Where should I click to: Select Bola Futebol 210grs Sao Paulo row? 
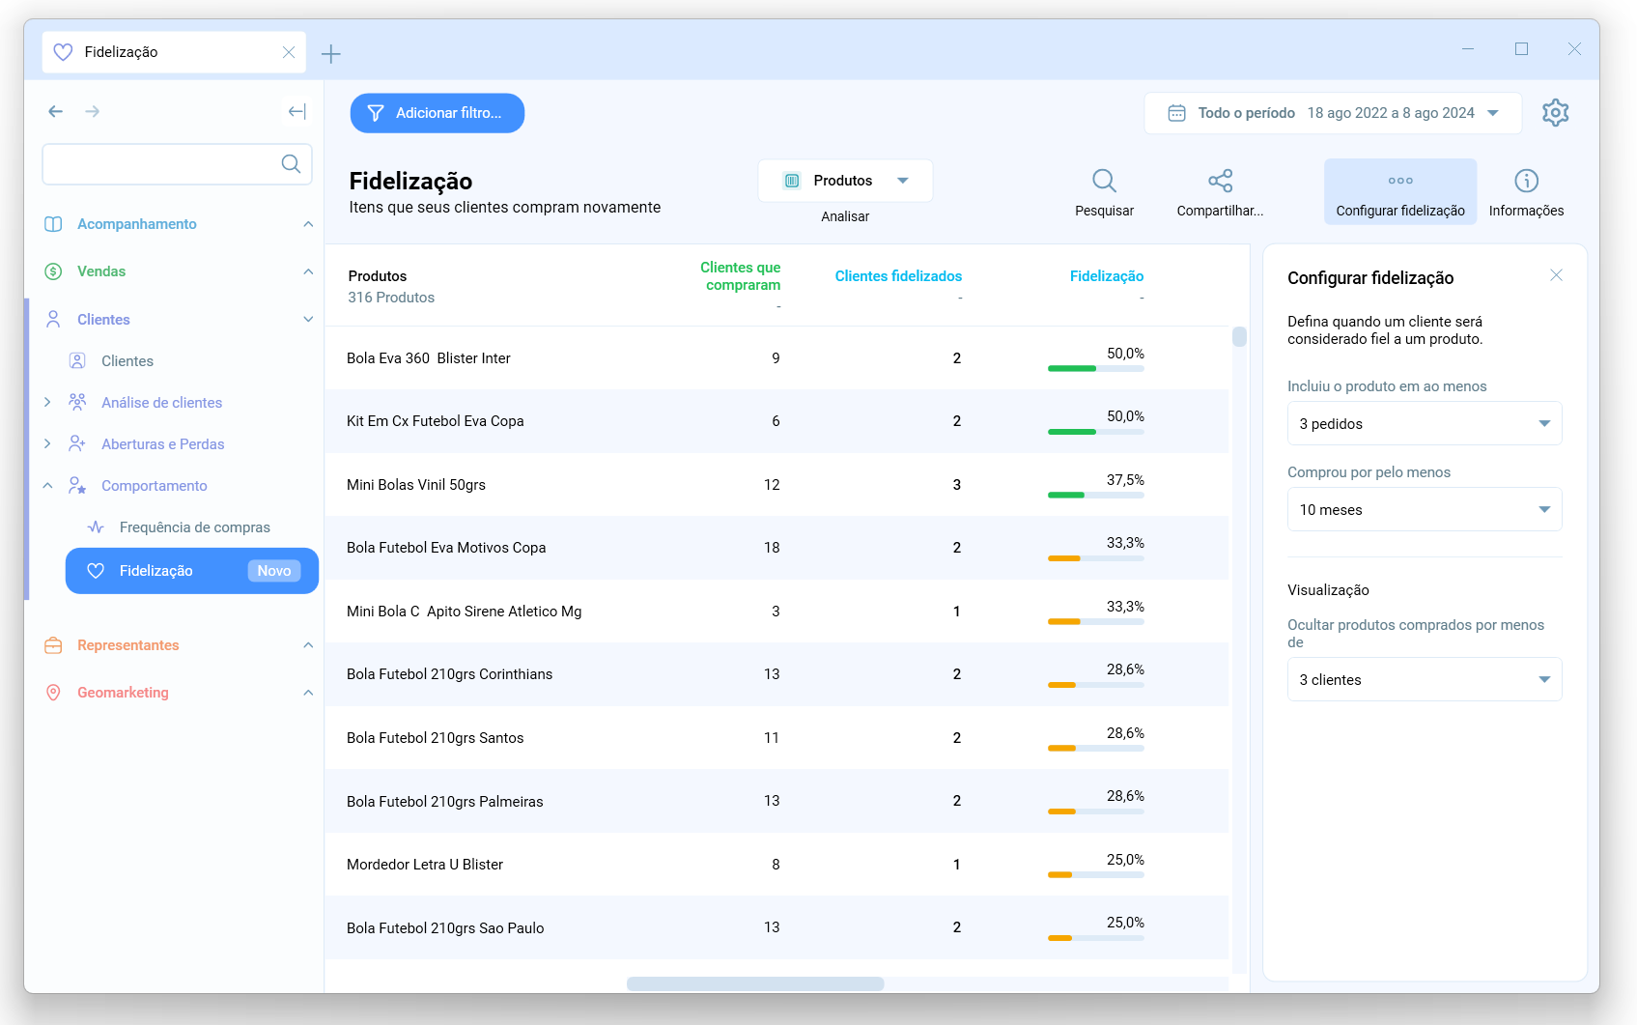pos(776,927)
